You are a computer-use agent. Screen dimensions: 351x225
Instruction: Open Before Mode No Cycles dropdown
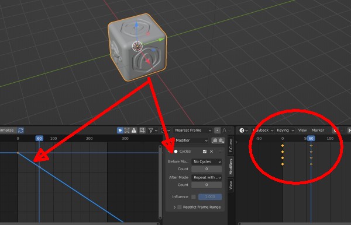click(207, 161)
